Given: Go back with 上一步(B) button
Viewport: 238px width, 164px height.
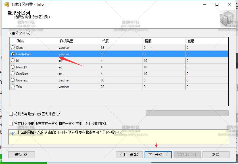Looking at the screenshot, I should tap(129, 155).
